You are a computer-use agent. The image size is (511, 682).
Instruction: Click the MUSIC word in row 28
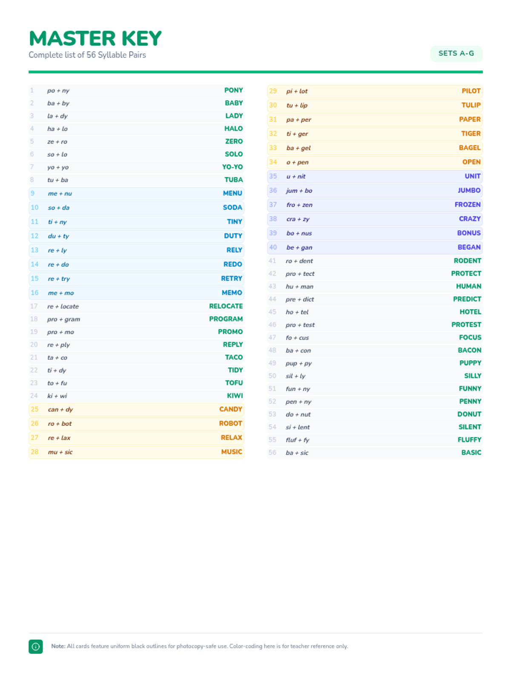point(231,452)
